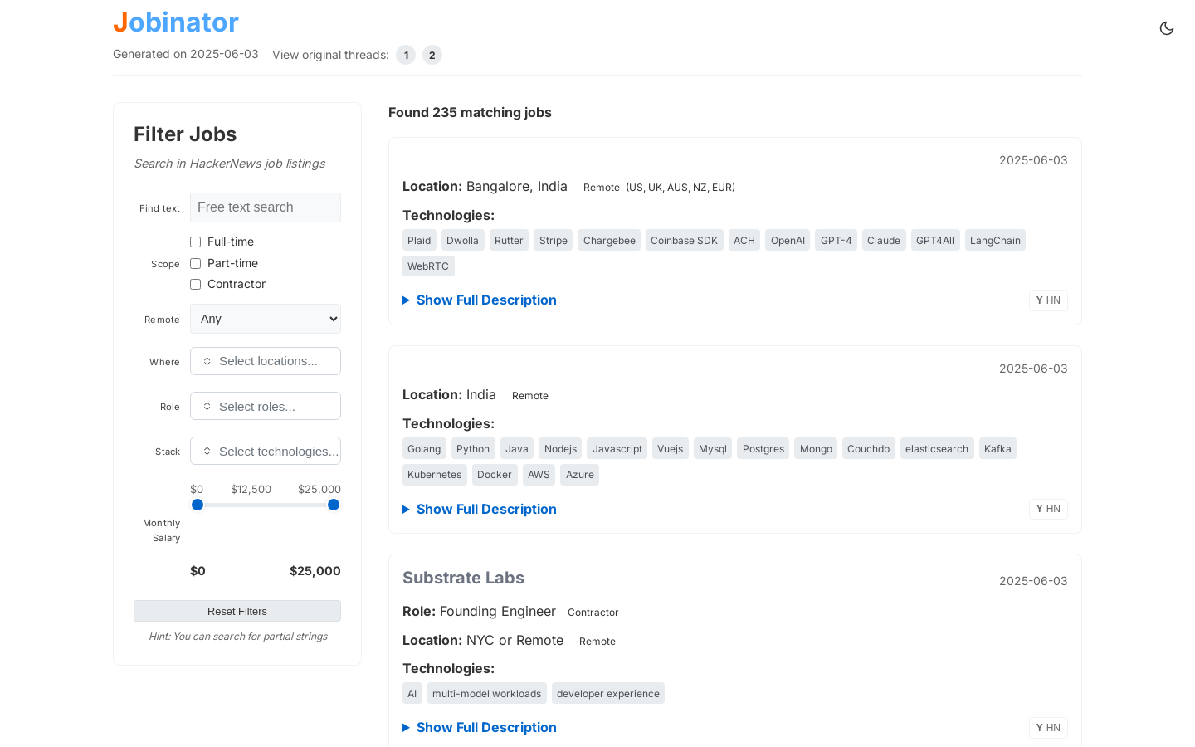Toggle dark mode moon icon

(1166, 28)
